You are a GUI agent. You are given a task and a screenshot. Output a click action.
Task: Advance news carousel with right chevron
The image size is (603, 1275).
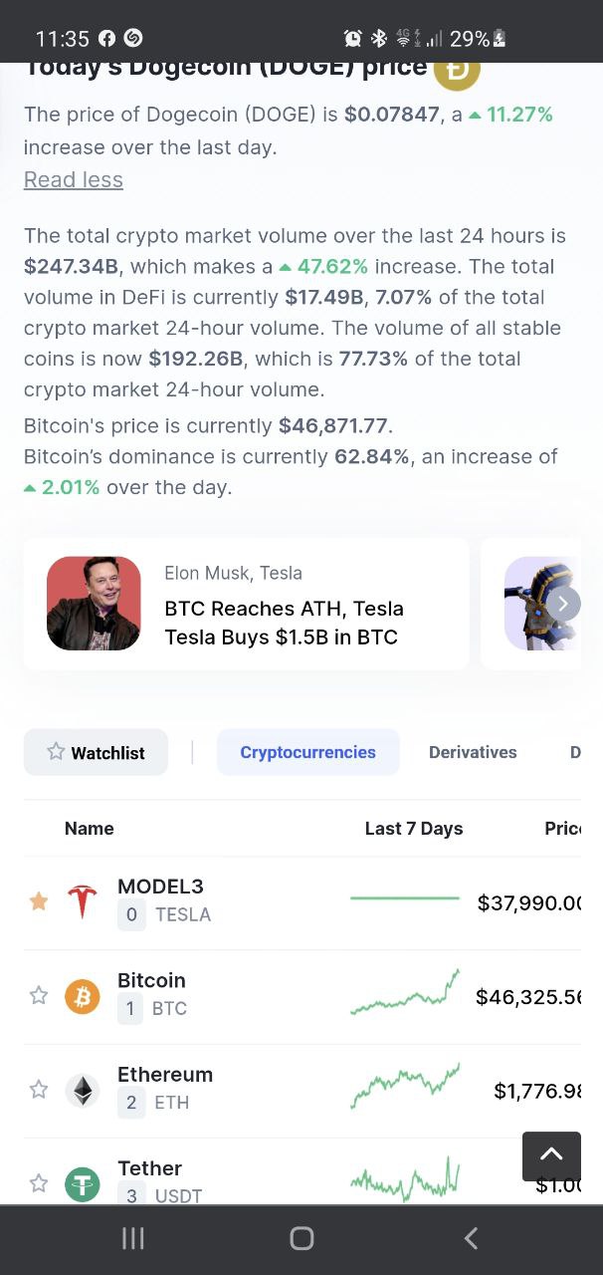coord(562,603)
